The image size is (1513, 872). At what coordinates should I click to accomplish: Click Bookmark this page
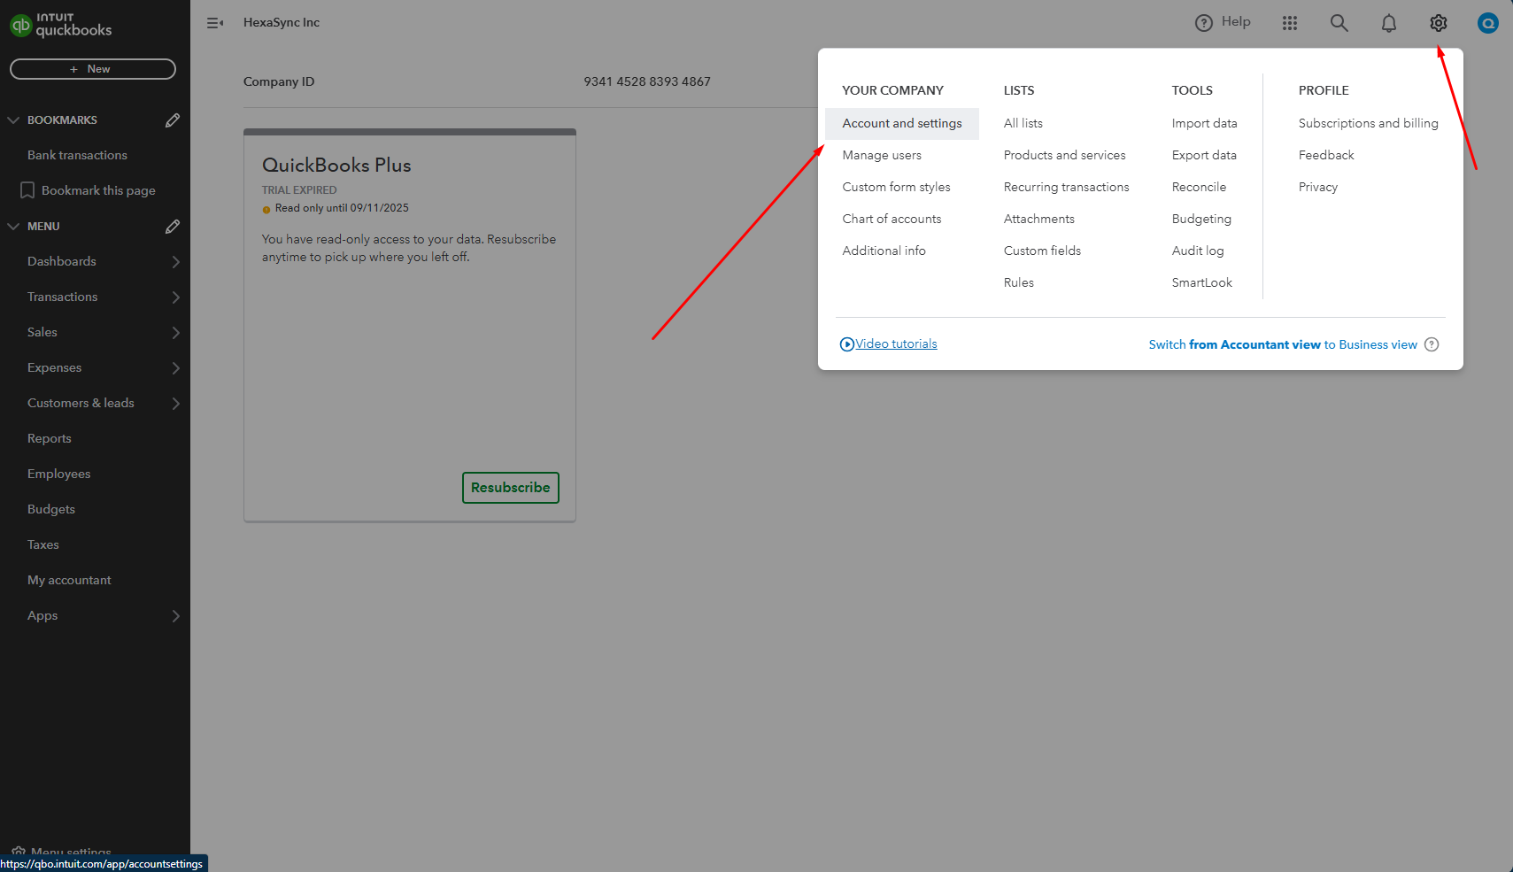[98, 190]
